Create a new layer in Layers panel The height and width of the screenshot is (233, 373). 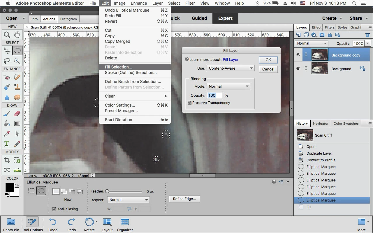pyautogui.click(x=298, y=35)
